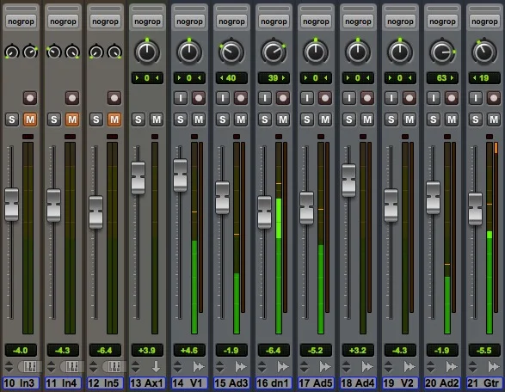The image size is (505, 392).
Task: Open group selector on 21 Gtr
Action: (x=484, y=21)
